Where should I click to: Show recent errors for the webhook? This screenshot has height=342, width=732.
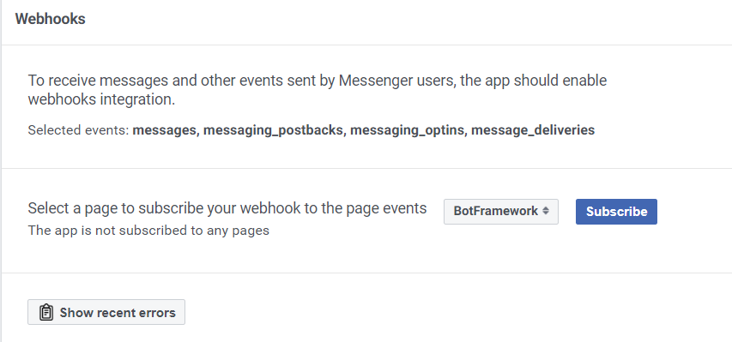(106, 312)
